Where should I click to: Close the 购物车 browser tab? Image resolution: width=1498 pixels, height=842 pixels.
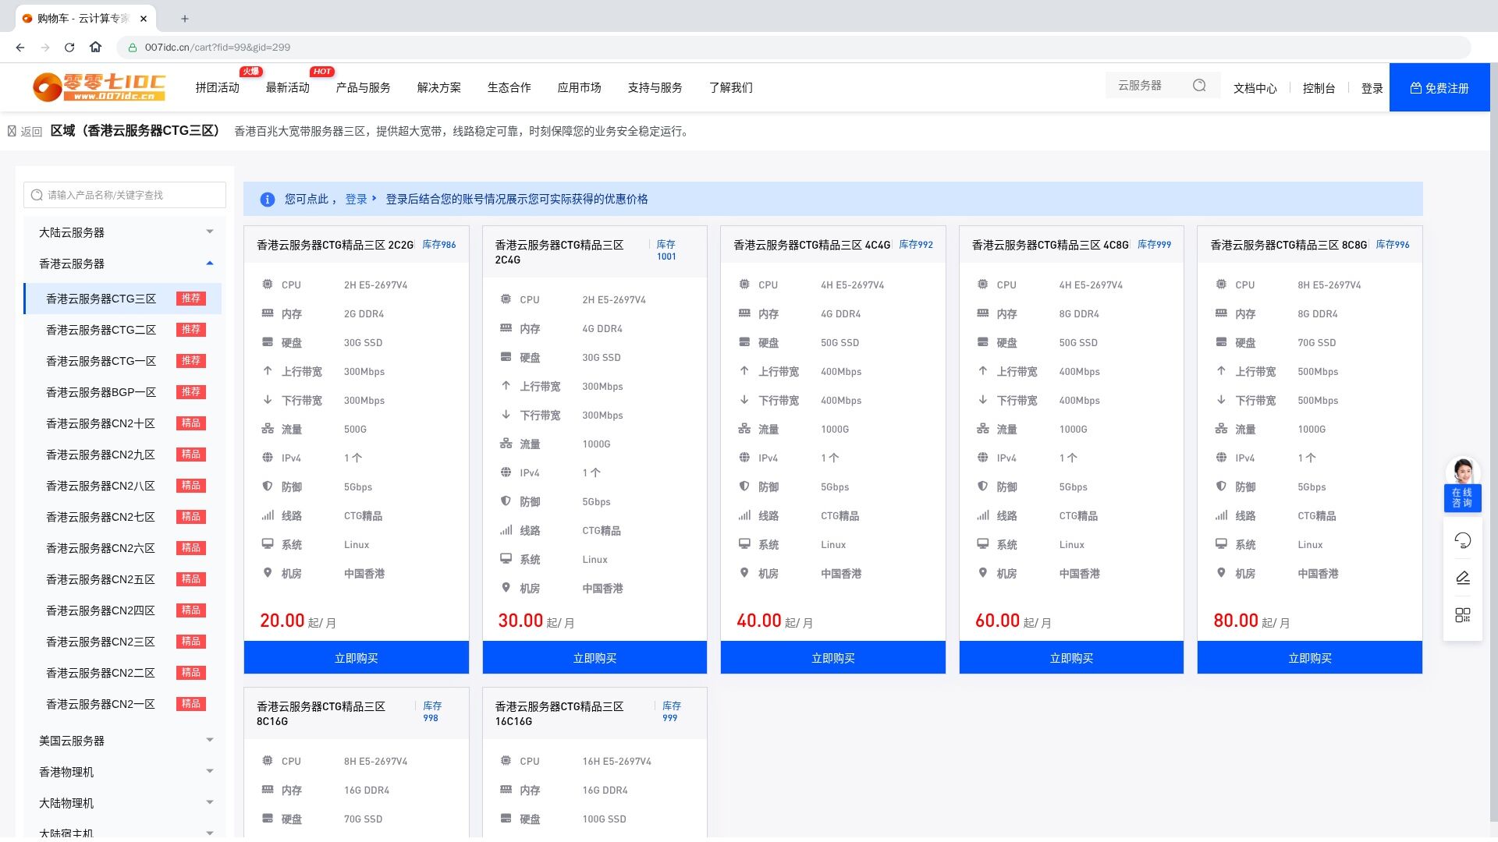pos(144,18)
